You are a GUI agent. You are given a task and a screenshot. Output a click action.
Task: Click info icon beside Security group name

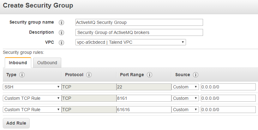[x=62, y=23]
